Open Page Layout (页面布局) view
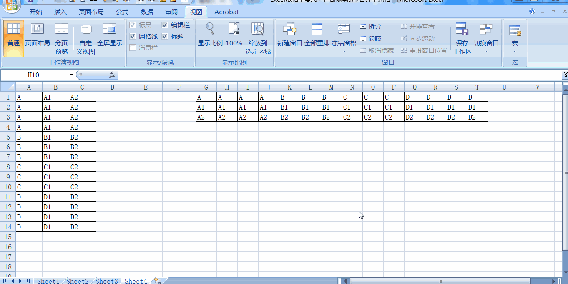Viewport: 568px width, 284px height. [38, 35]
